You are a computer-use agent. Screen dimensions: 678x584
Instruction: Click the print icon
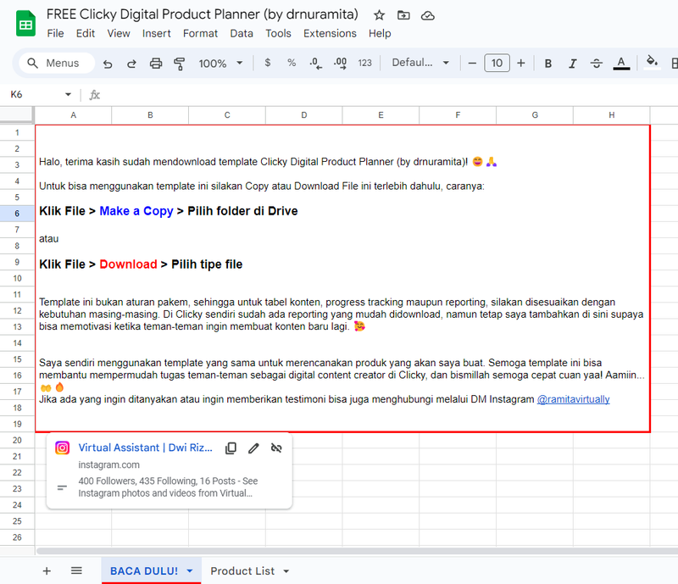tap(156, 64)
